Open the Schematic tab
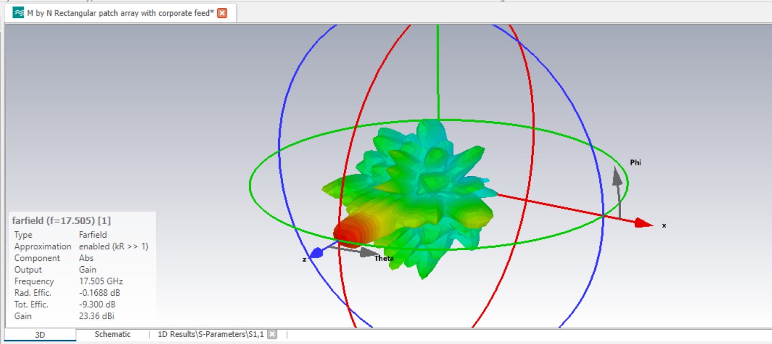The height and width of the screenshot is (344, 772). point(112,334)
